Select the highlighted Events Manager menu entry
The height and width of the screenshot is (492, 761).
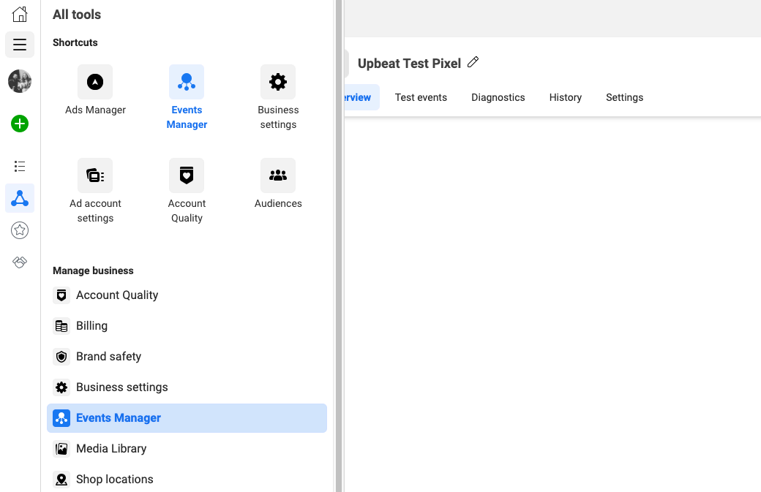pyautogui.click(x=187, y=418)
